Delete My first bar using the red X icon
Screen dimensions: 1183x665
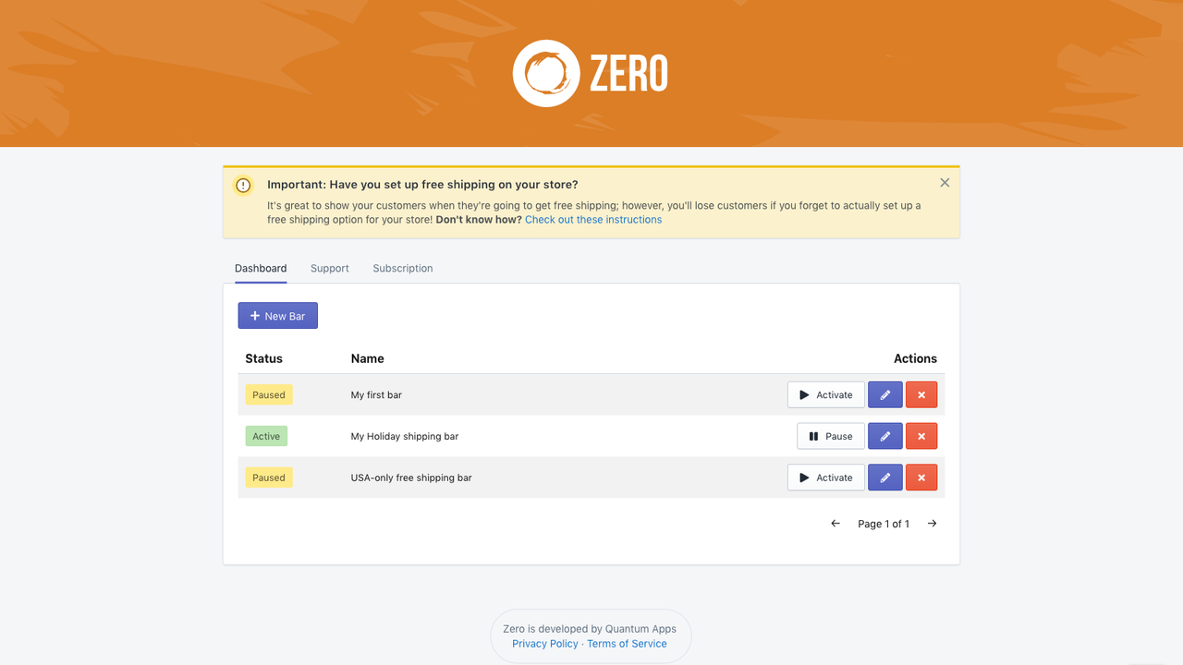click(x=921, y=394)
